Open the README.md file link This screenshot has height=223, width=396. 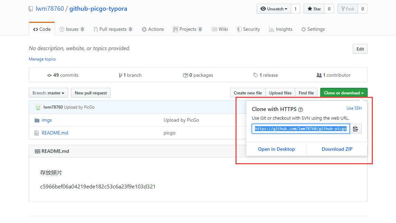55,133
